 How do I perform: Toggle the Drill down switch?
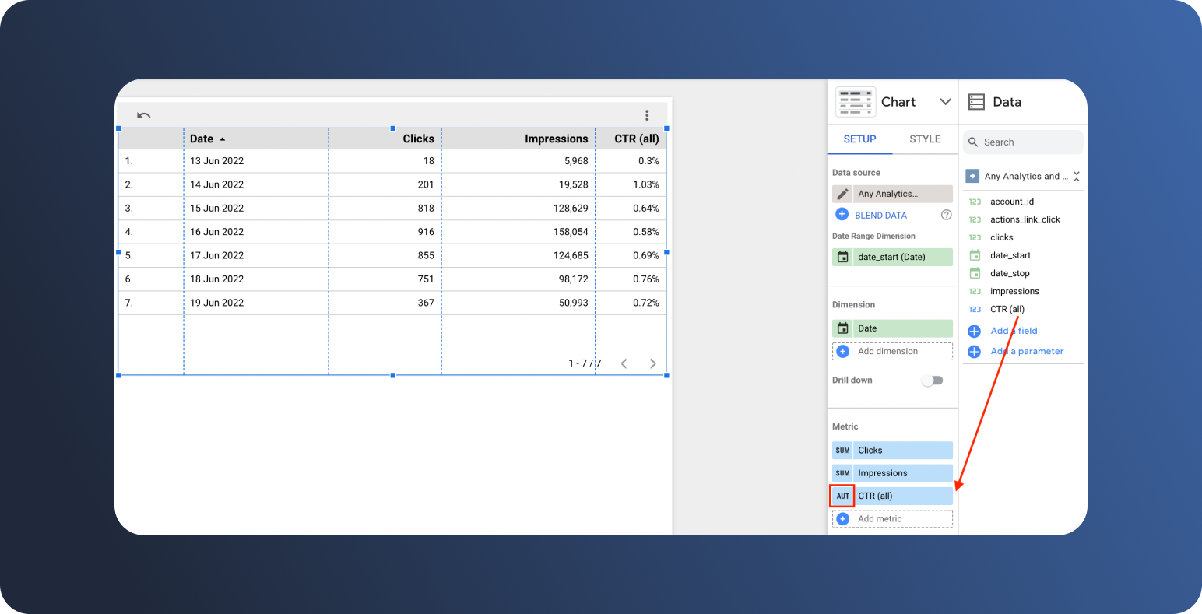pos(932,381)
